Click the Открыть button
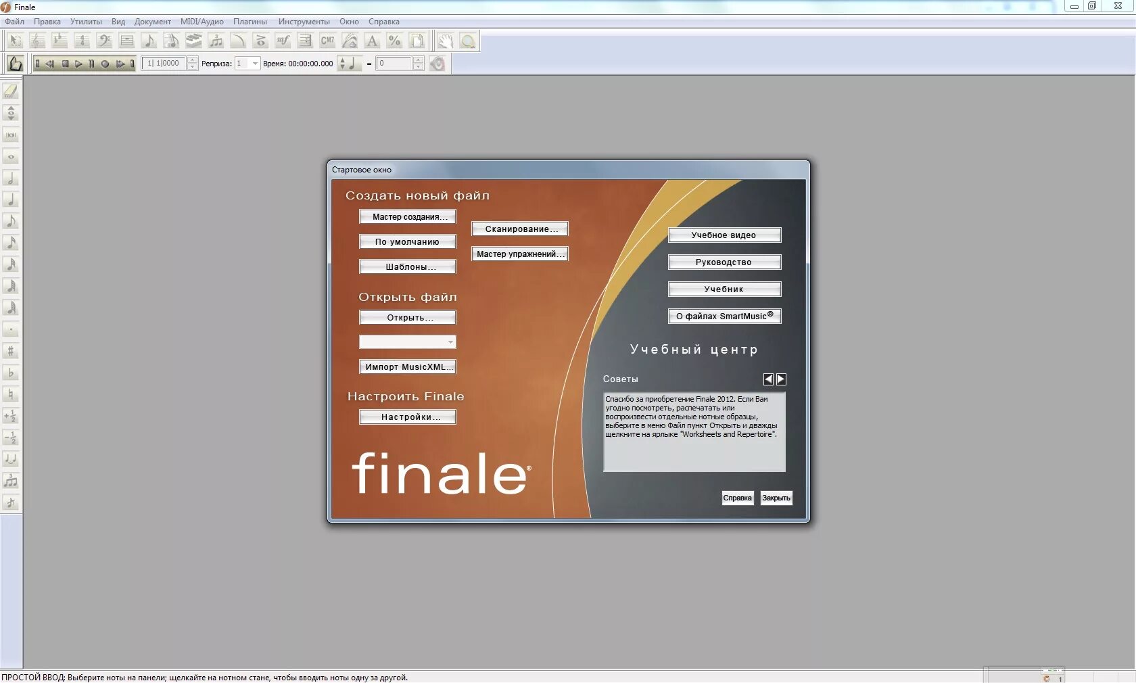This screenshot has height=683, width=1136. tap(408, 317)
